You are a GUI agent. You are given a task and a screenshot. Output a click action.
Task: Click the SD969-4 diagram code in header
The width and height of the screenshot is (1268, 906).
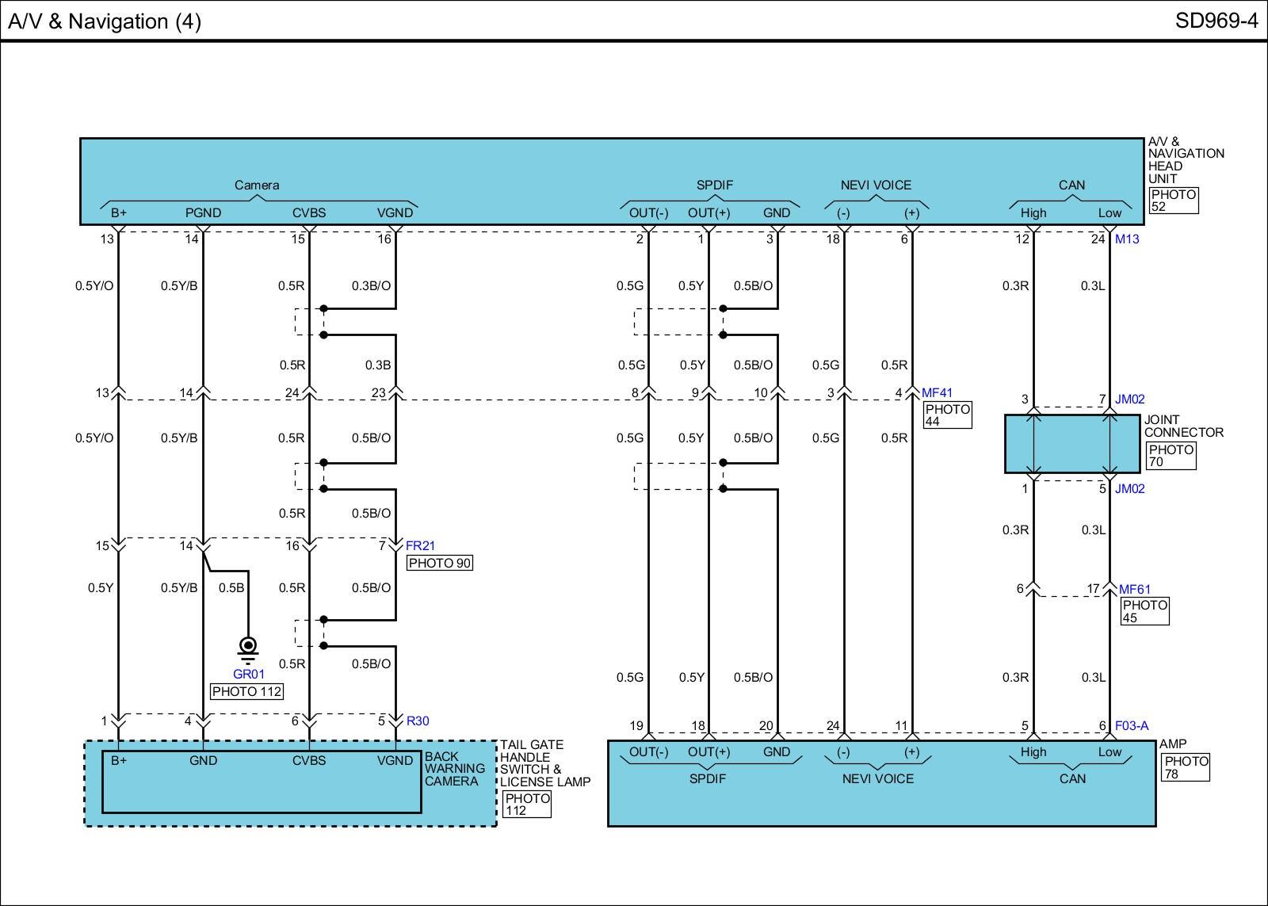[1216, 21]
